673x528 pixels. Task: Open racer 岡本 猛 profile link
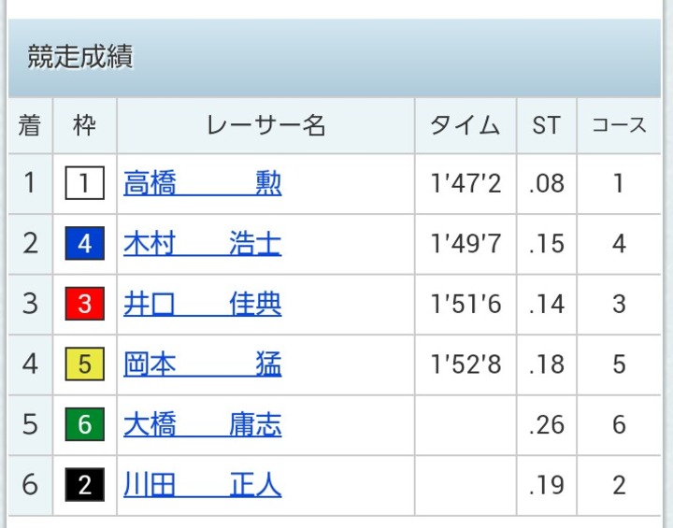(202, 364)
